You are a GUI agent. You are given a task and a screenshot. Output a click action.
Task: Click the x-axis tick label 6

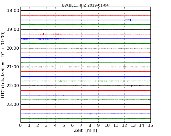[72, 125]
